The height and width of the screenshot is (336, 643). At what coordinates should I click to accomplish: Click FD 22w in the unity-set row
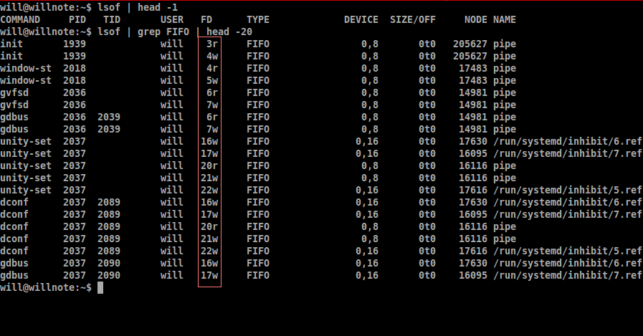(x=209, y=190)
